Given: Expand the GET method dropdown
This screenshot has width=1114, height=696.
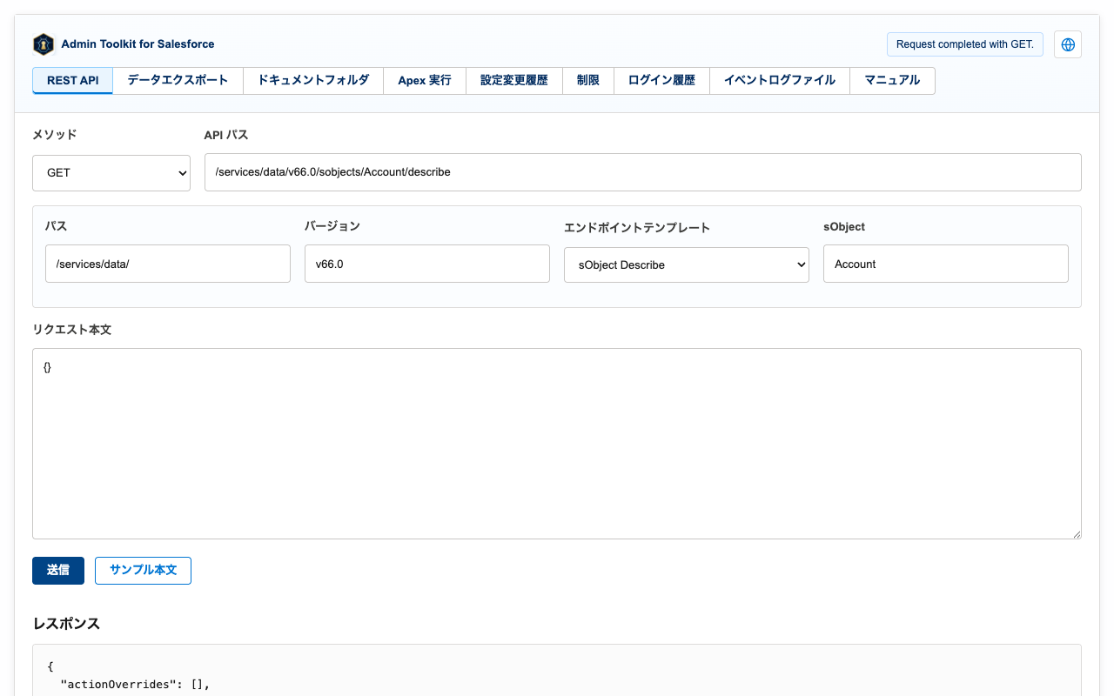Looking at the screenshot, I should 111,172.
